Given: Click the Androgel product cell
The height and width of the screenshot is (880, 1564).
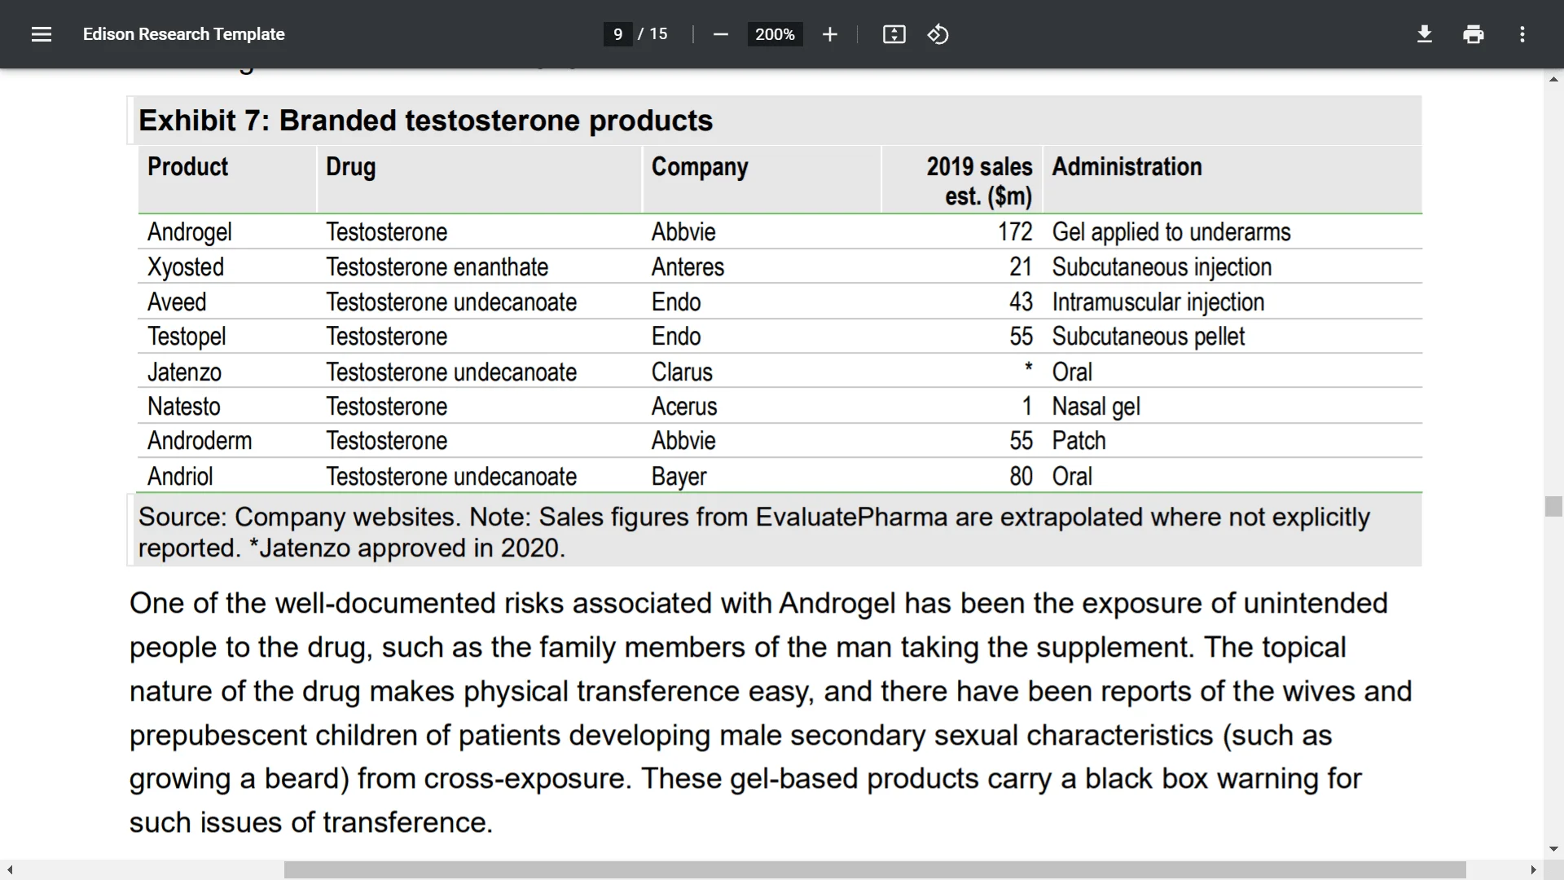Looking at the screenshot, I should pyautogui.click(x=189, y=232).
